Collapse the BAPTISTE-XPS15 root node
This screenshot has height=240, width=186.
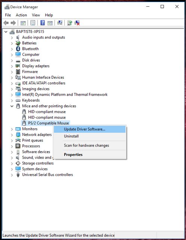tap(6, 32)
